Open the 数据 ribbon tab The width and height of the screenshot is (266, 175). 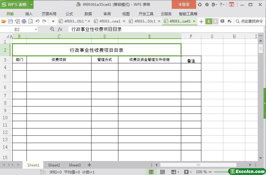[88, 14]
